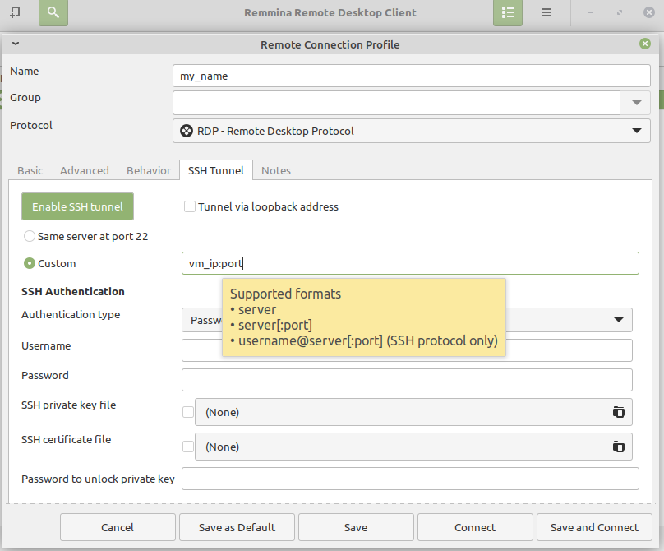Screen dimensions: 664x551
Task: Open the hamburger menu in Remmina
Action: [x=546, y=12]
